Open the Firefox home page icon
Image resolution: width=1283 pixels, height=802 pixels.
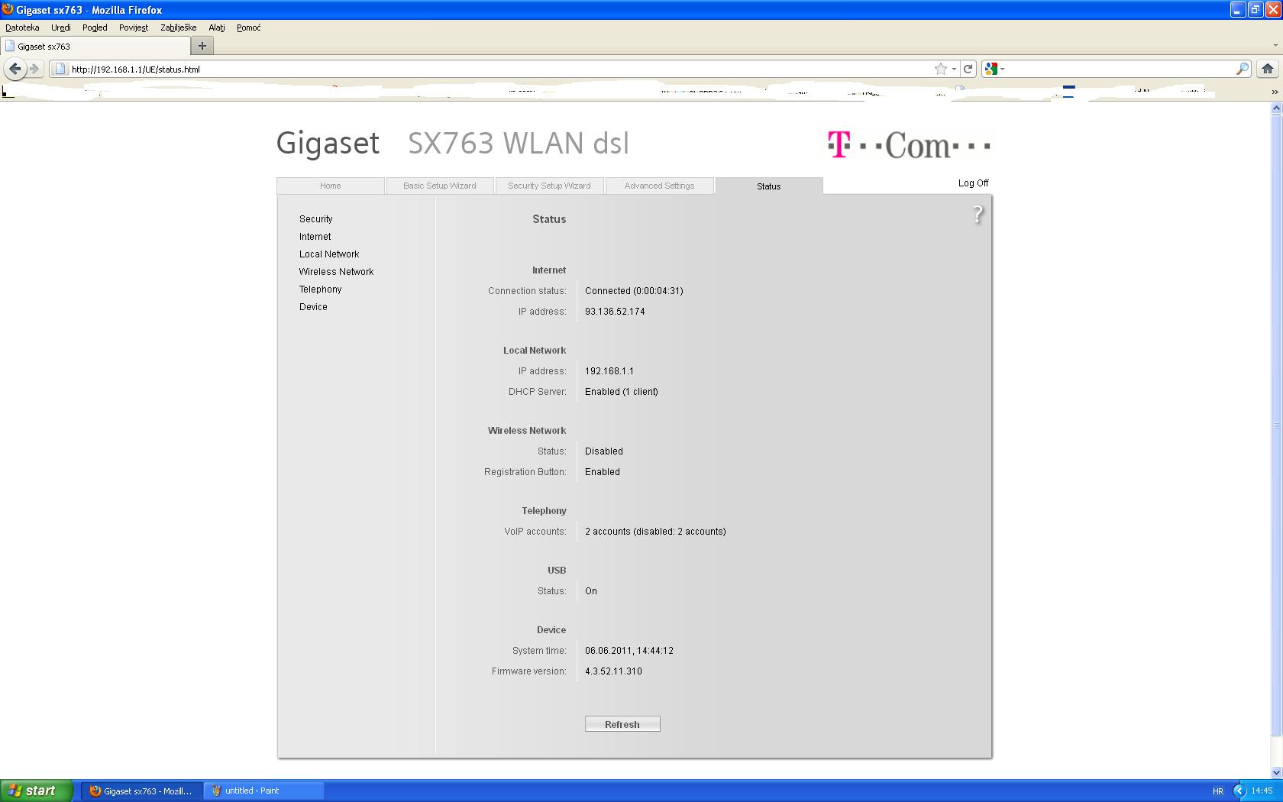(1268, 69)
